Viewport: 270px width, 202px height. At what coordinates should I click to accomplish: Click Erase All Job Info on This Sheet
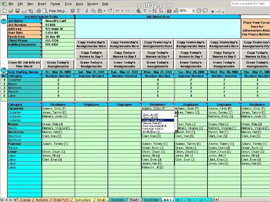(24, 64)
